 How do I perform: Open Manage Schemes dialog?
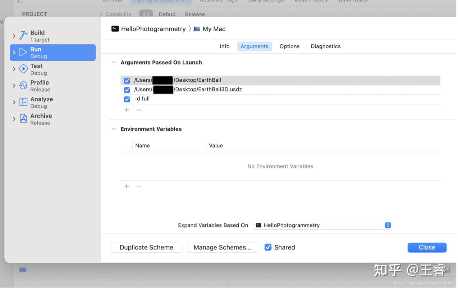[x=222, y=247]
